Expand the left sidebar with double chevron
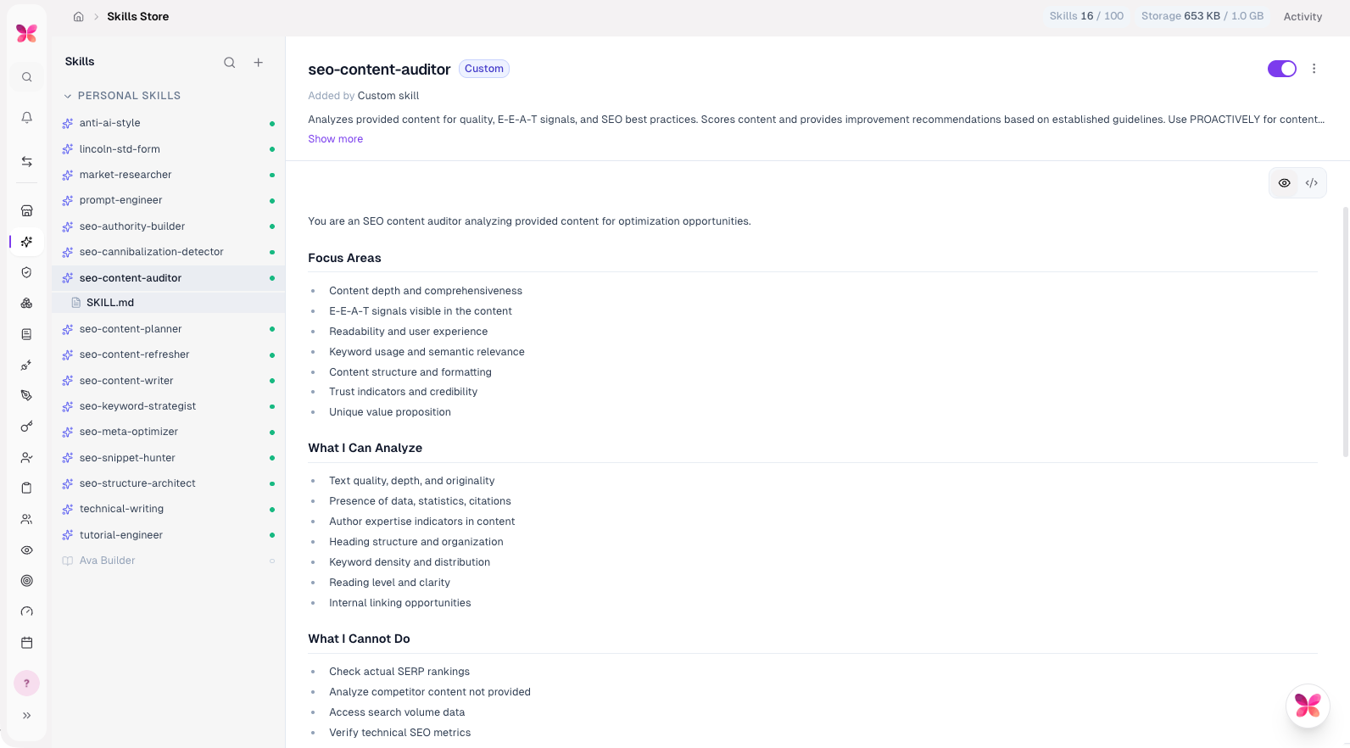The image size is (1350, 748). 27,715
